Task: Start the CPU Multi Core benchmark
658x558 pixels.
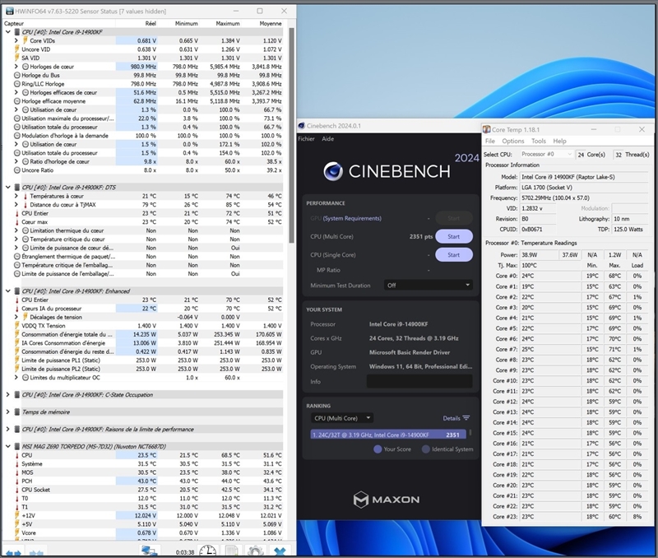Action: pos(453,236)
